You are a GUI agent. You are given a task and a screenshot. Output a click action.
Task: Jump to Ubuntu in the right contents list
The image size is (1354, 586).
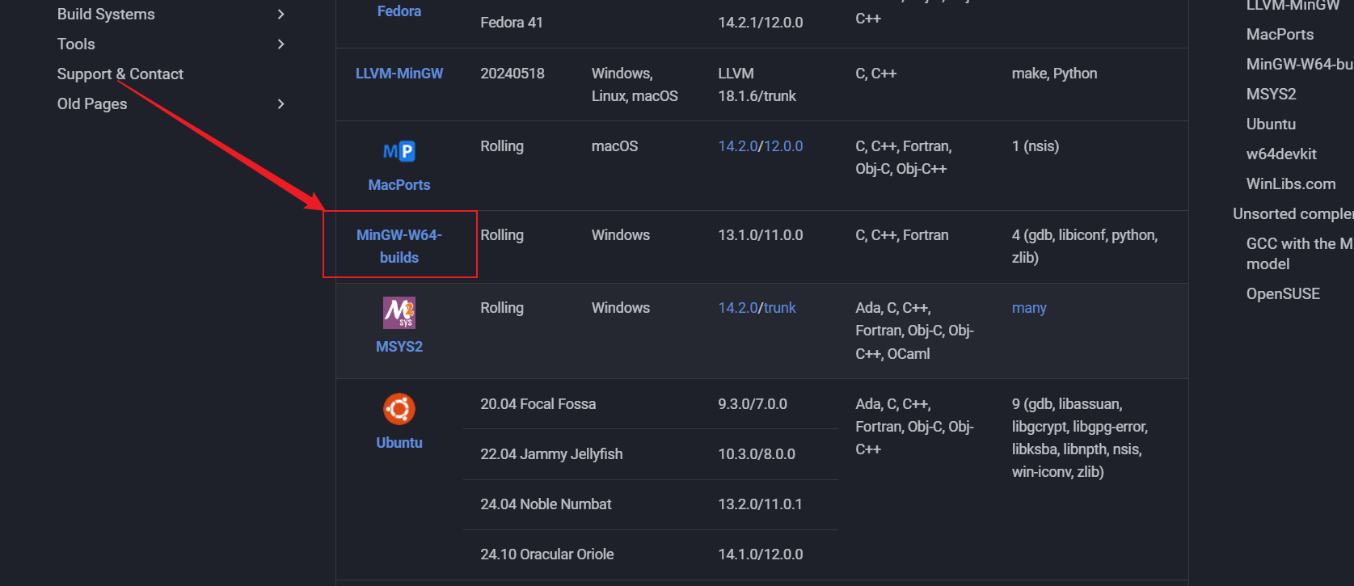(1271, 124)
